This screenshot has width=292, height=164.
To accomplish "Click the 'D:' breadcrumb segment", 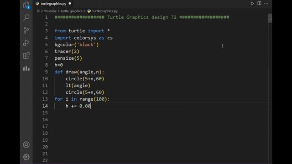I will coord(38,11).
